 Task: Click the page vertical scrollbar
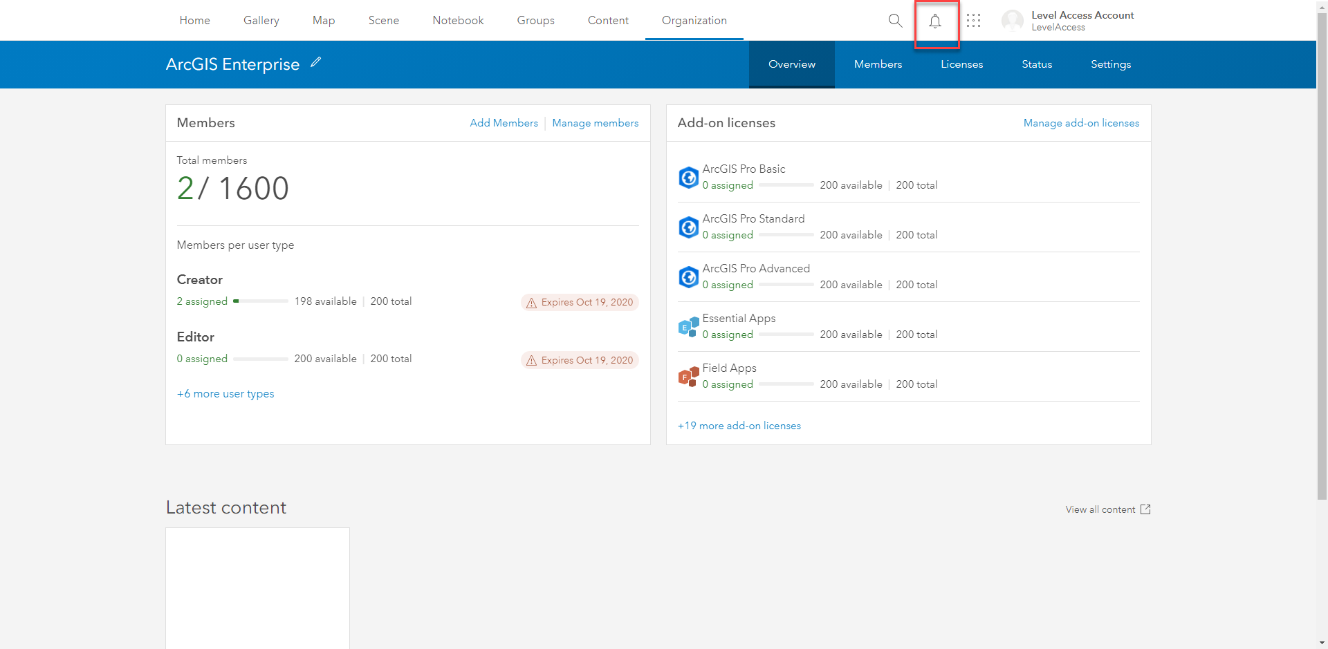(1322, 256)
